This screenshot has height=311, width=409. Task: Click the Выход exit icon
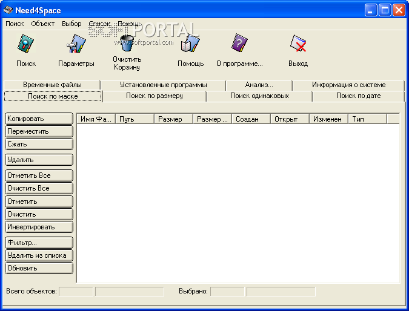tap(298, 44)
